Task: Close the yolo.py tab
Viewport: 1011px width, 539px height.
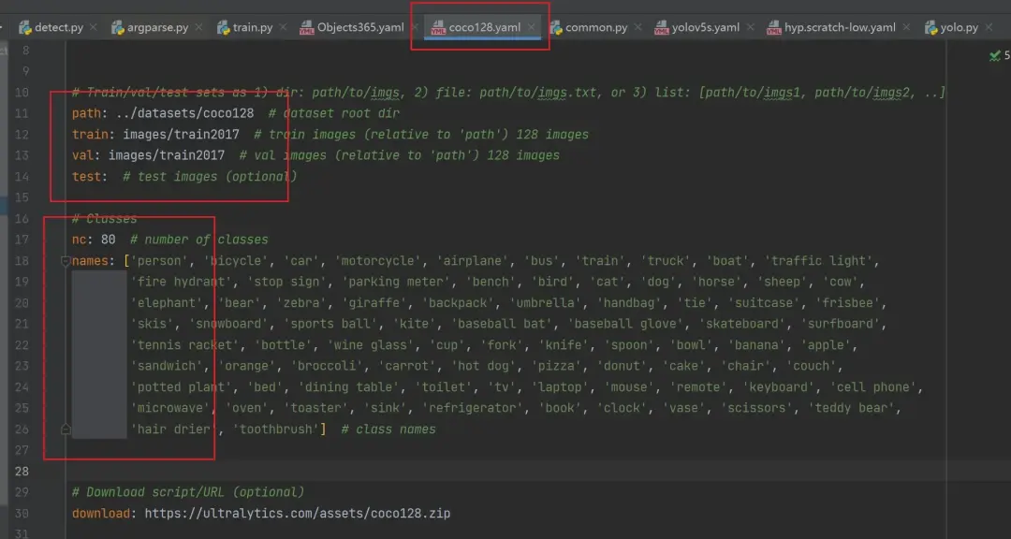Action: (989, 27)
